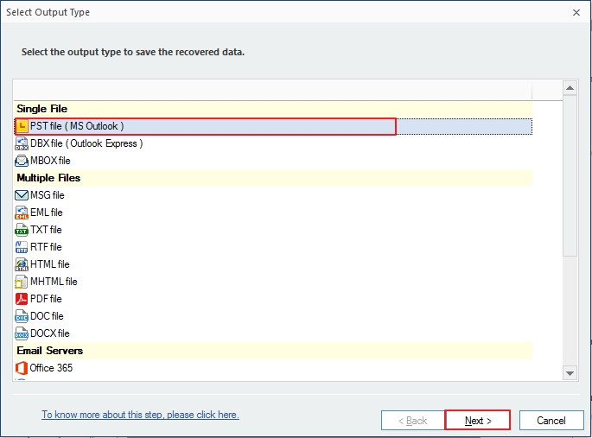Click the Multiple Files group header
This screenshot has height=438, width=592.
273,178
